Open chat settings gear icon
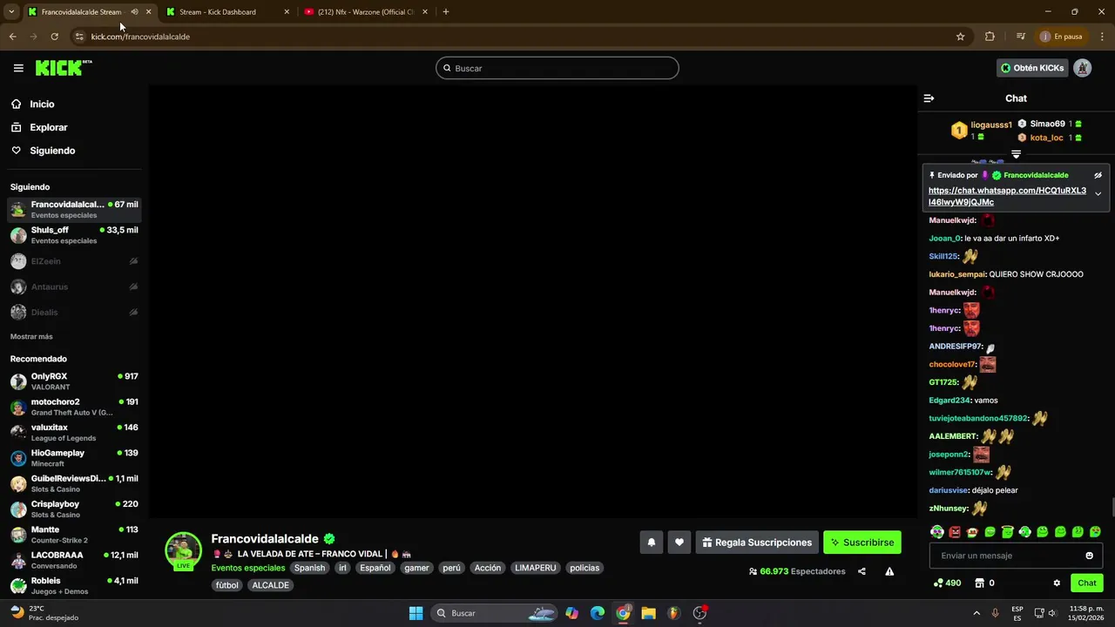The image size is (1115, 627). 1057,583
